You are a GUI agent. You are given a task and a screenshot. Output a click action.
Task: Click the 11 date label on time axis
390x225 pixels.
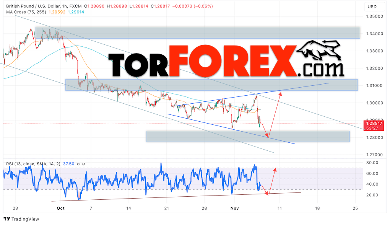click(279, 208)
